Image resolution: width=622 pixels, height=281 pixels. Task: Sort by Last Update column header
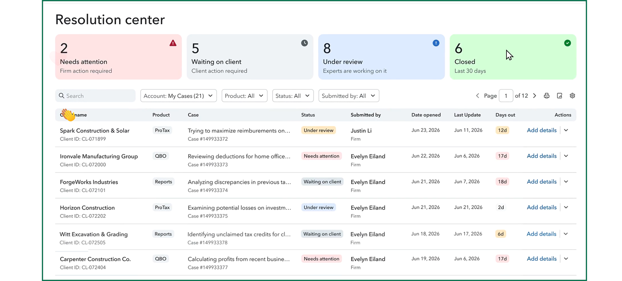click(467, 115)
